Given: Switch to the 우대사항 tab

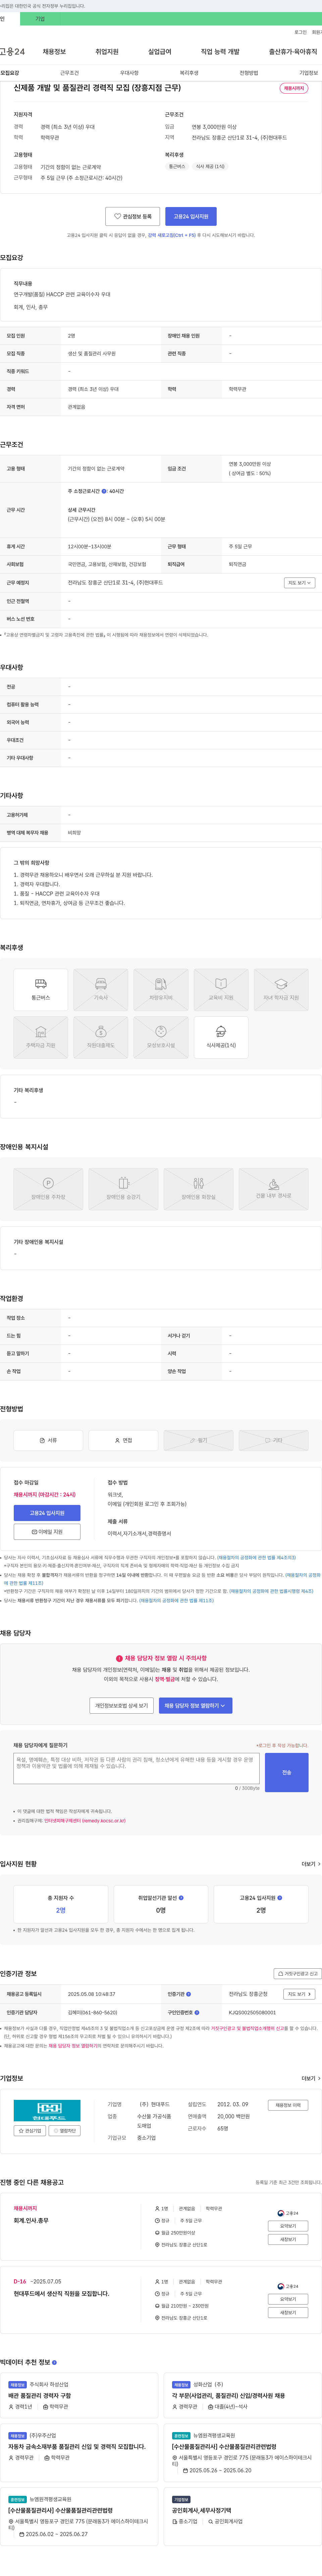Looking at the screenshot, I should coord(129,73).
